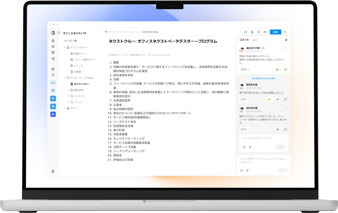
Task: Collapse the オフィスネクスト folder chevron
Action: tap(65, 48)
